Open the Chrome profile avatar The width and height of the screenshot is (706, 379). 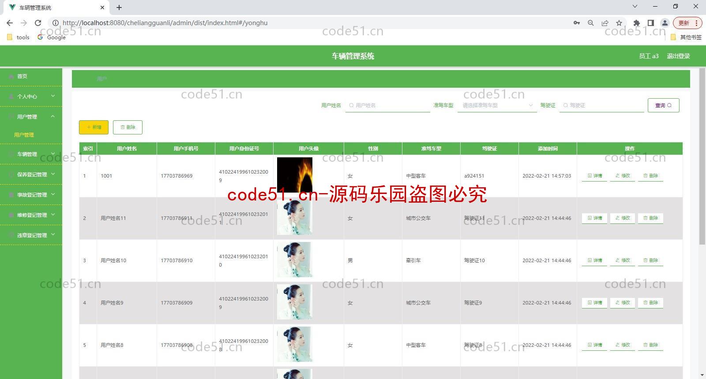[665, 23]
